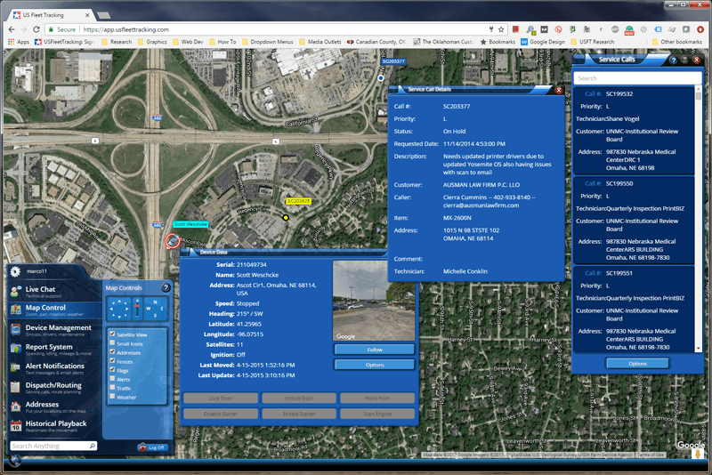
Task: Drop the Google Street View pegman
Action: pyautogui.click(x=698, y=454)
